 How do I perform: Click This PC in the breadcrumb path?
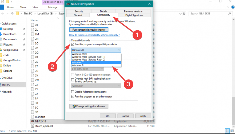coord(28,14)
